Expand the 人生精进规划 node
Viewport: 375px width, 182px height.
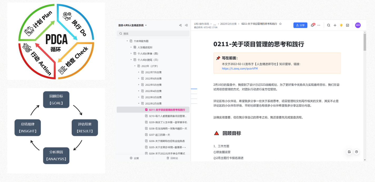coord(131,47)
